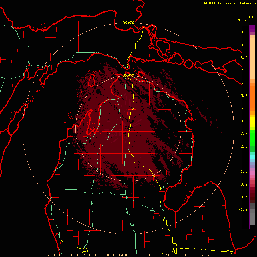Click the orange swatch on the color bar

pyautogui.click(x=252, y=99)
